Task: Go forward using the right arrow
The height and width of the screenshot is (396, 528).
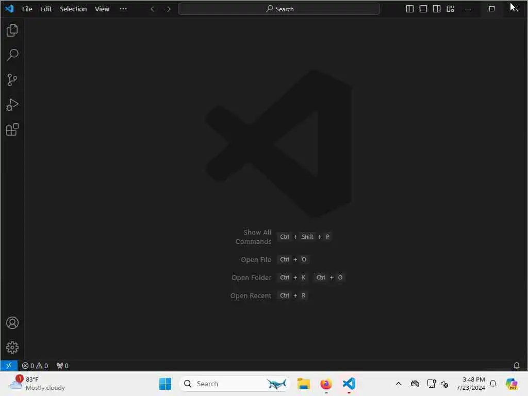Action: tap(168, 9)
